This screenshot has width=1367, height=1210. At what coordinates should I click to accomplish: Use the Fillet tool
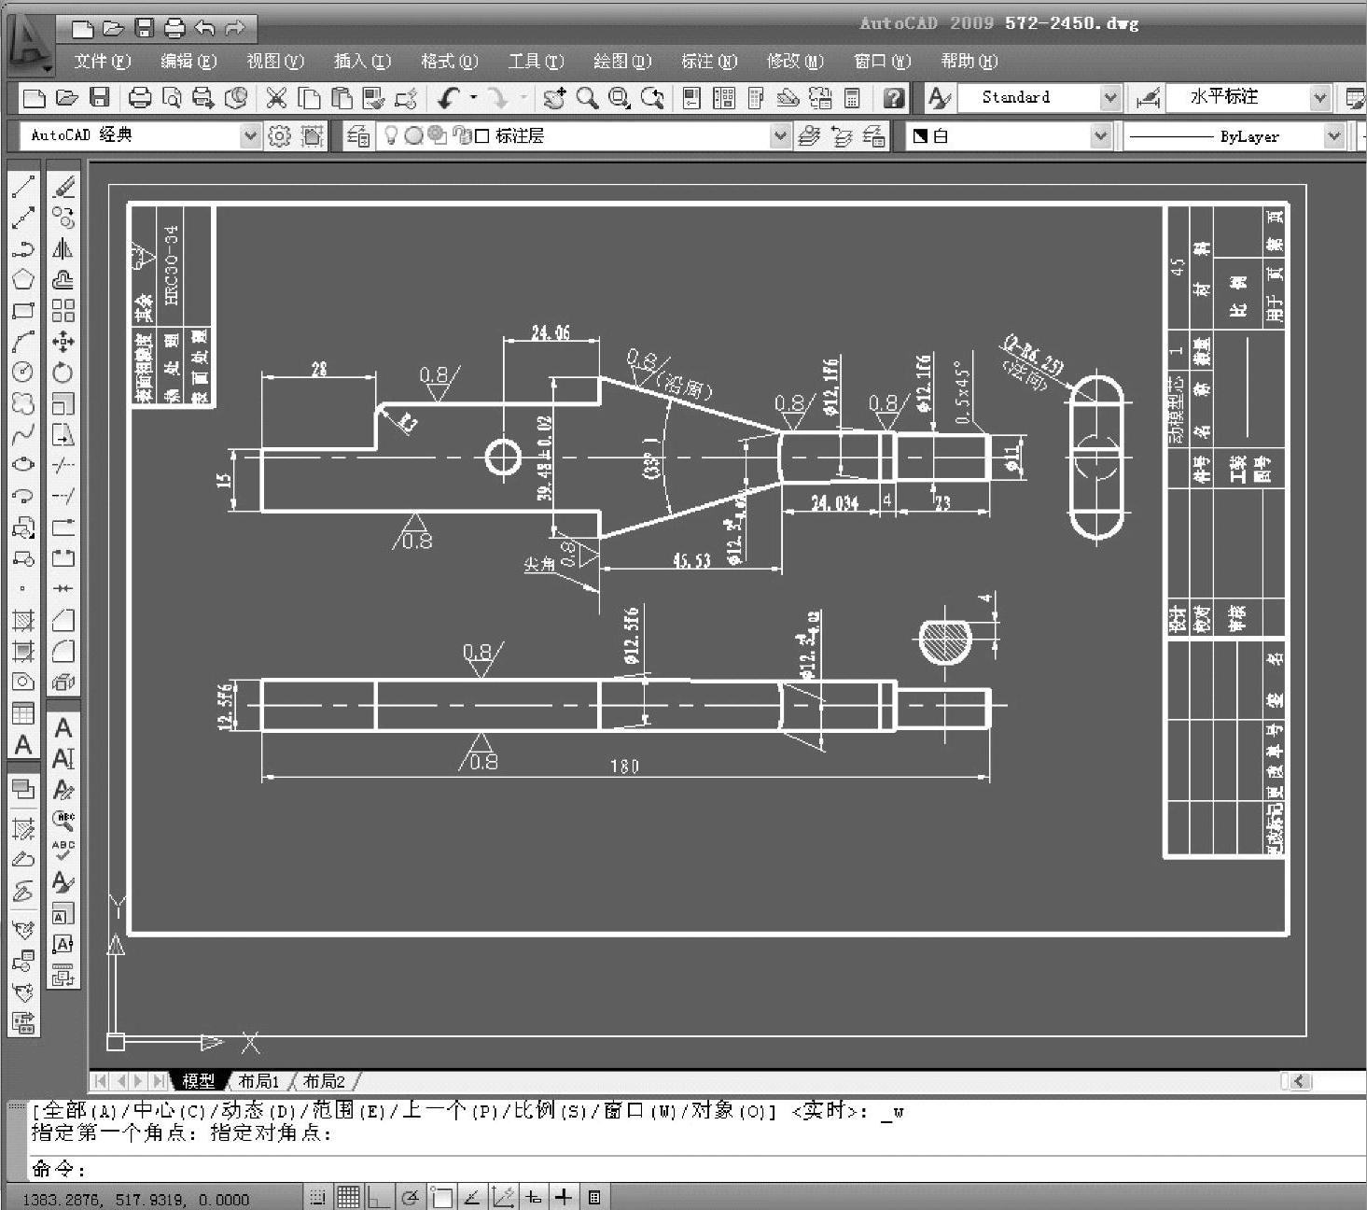(x=63, y=651)
